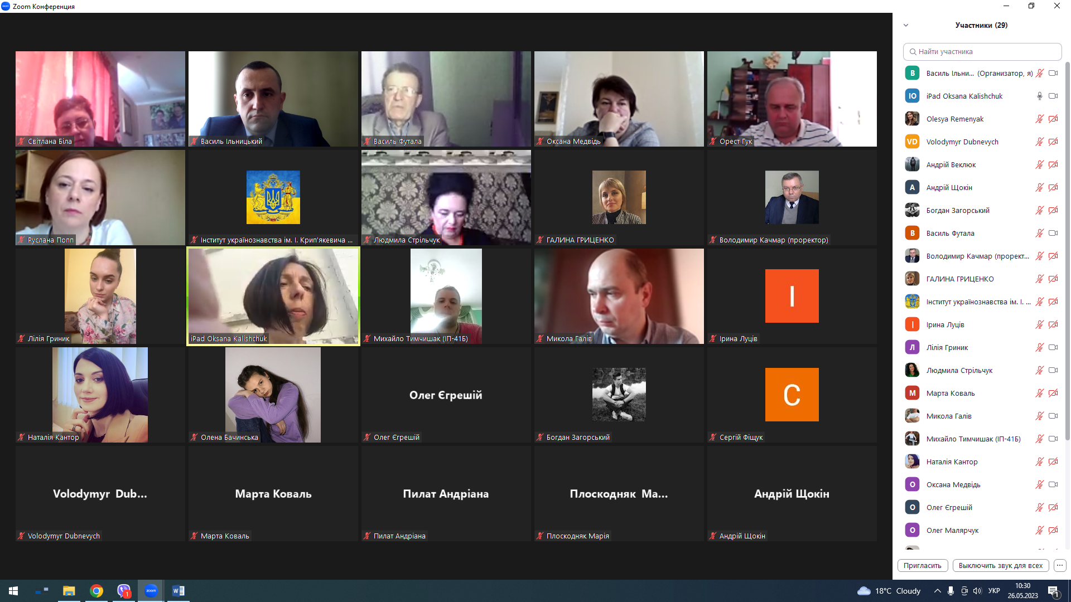This screenshot has height=602, width=1071.
Task: Click the Zoom icon in the taskbar
Action: [x=151, y=591]
